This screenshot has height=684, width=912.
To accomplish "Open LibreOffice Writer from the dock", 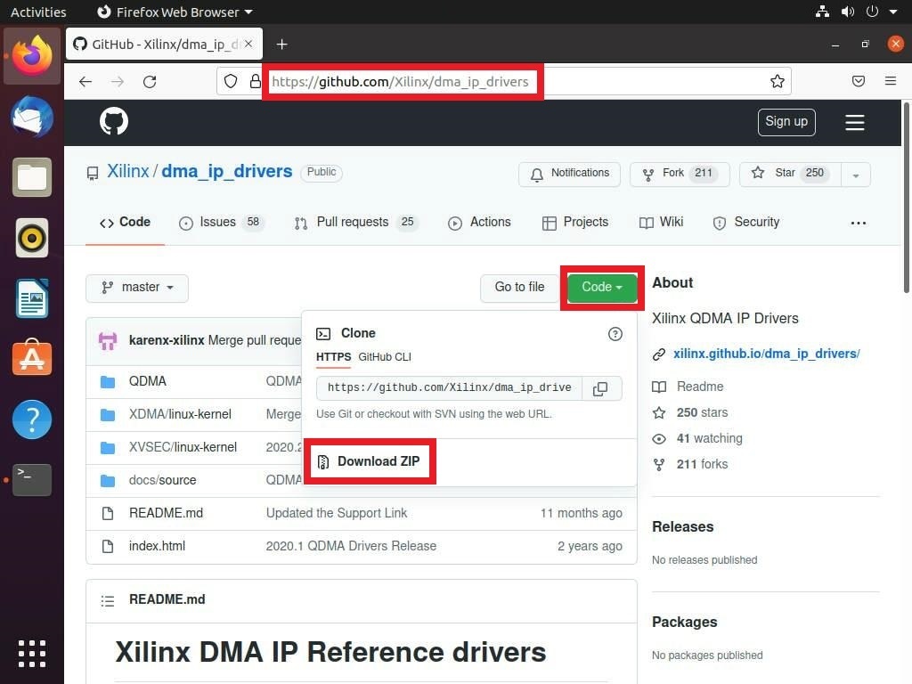I will point(32,298).
